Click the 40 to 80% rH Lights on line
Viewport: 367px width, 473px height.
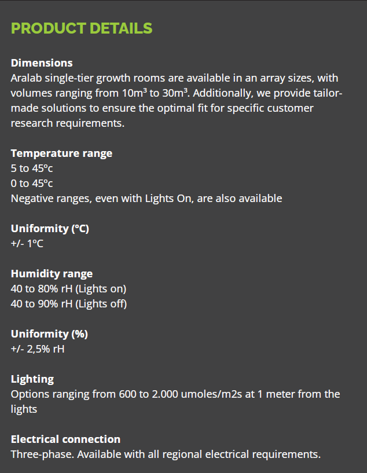point(68,289)
